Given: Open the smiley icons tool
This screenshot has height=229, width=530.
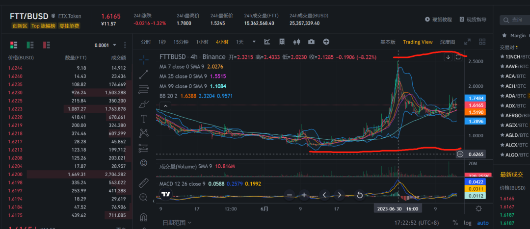Looking at the screenshot, I should (x=144, y=163).
